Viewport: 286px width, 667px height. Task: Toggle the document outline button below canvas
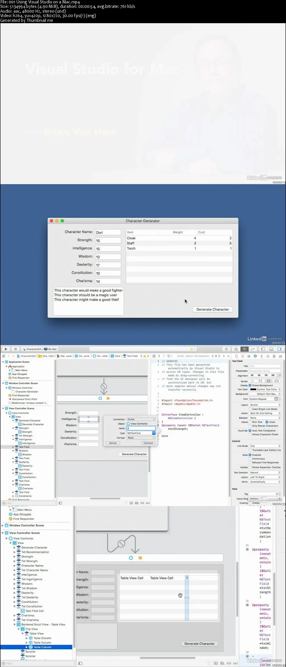tap(60, 503)
